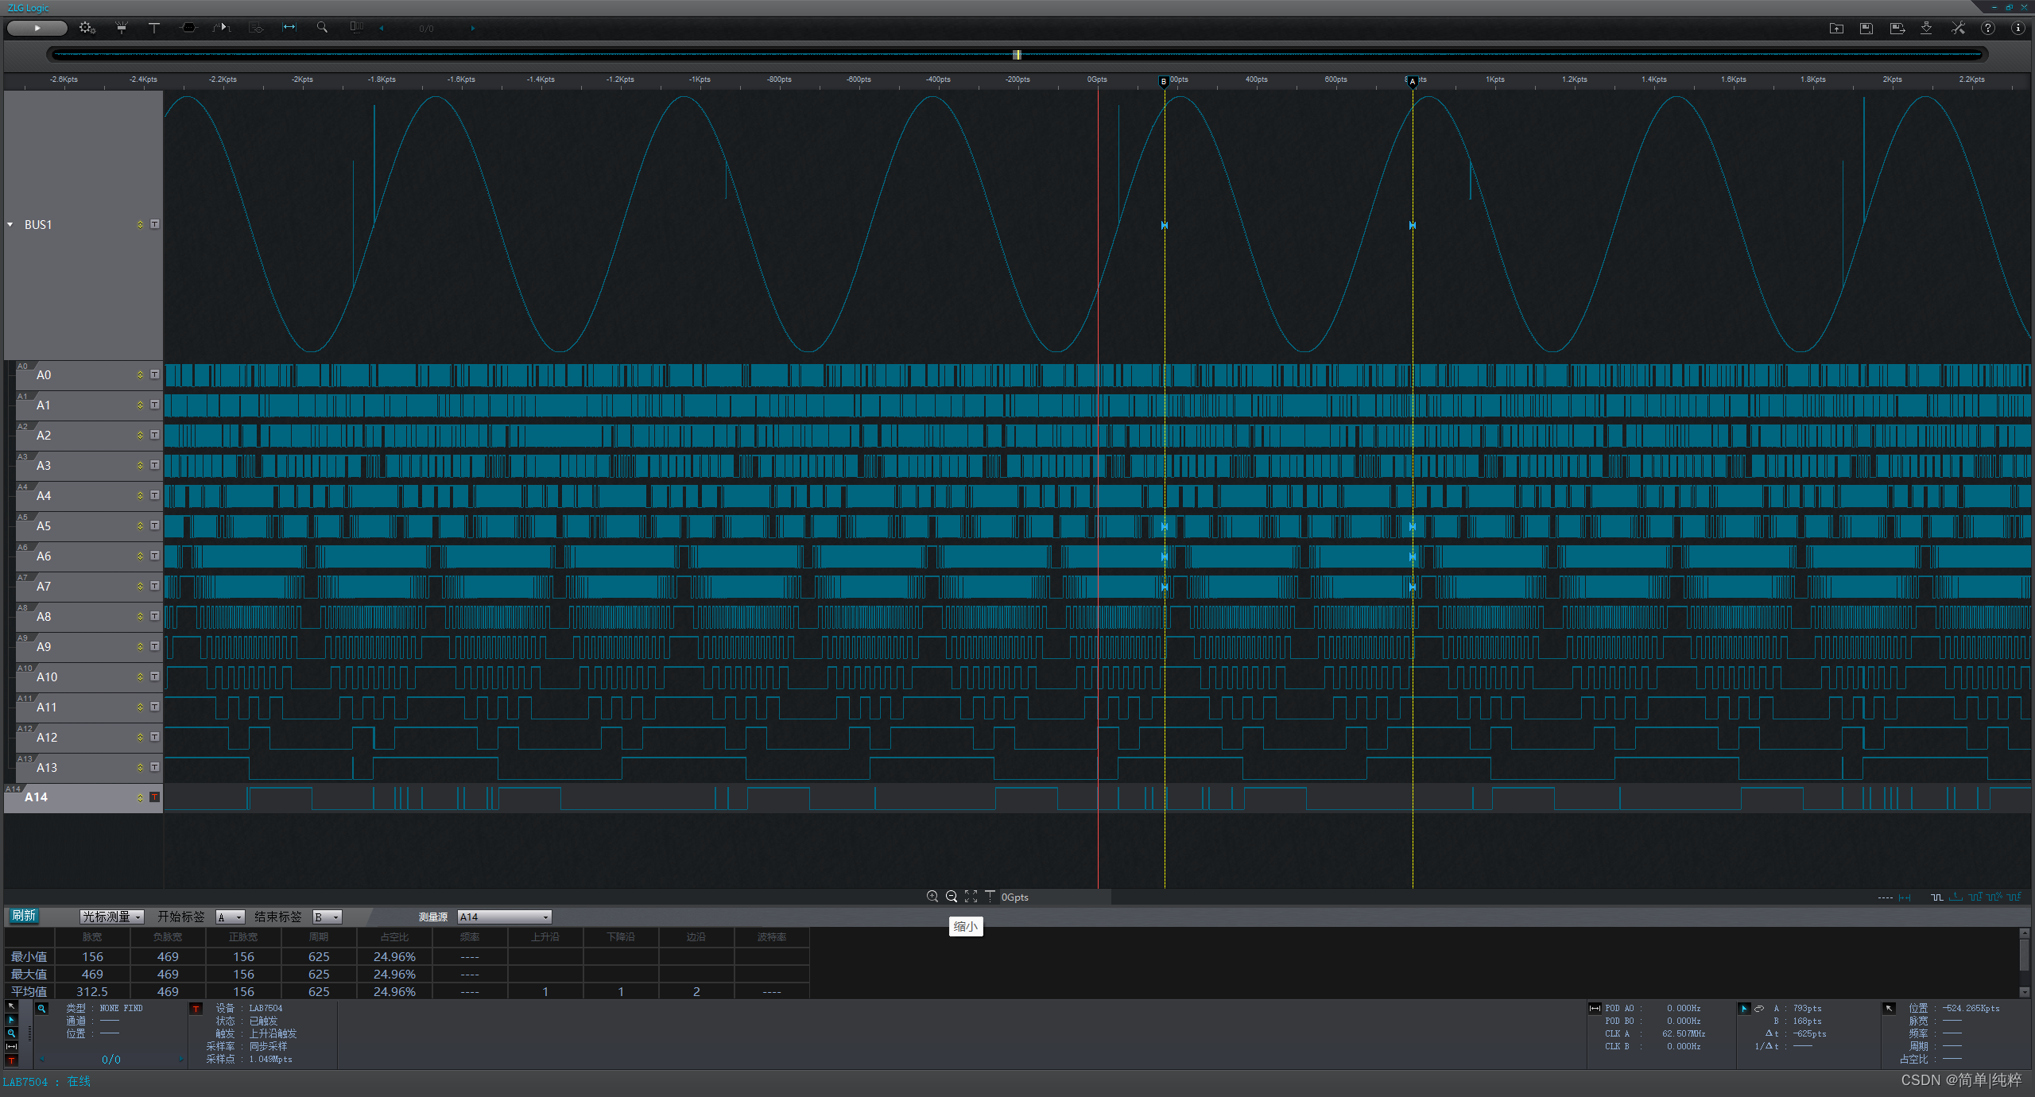Open the 测量源 A14 dropdown

pyautogui.click(x=504, y=917)
